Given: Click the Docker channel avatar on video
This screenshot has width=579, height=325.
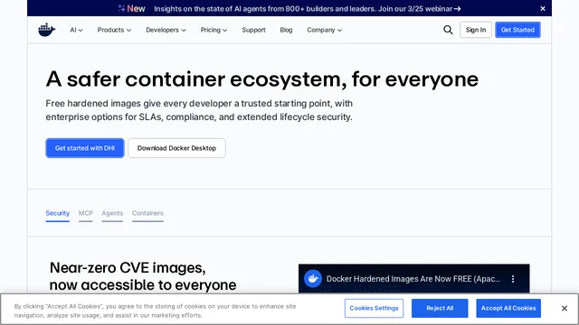Looking at the screenshot, I should pyautogui.click(x=313, y=279).
